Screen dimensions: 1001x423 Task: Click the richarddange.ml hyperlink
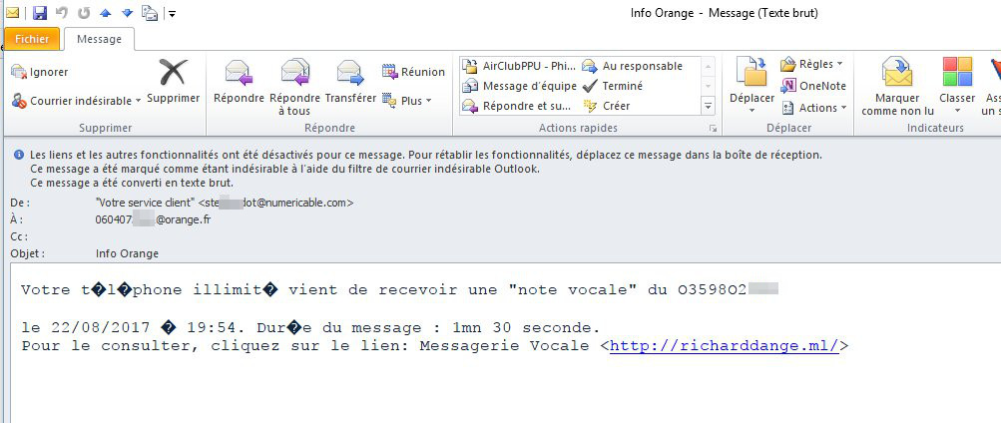724,346
